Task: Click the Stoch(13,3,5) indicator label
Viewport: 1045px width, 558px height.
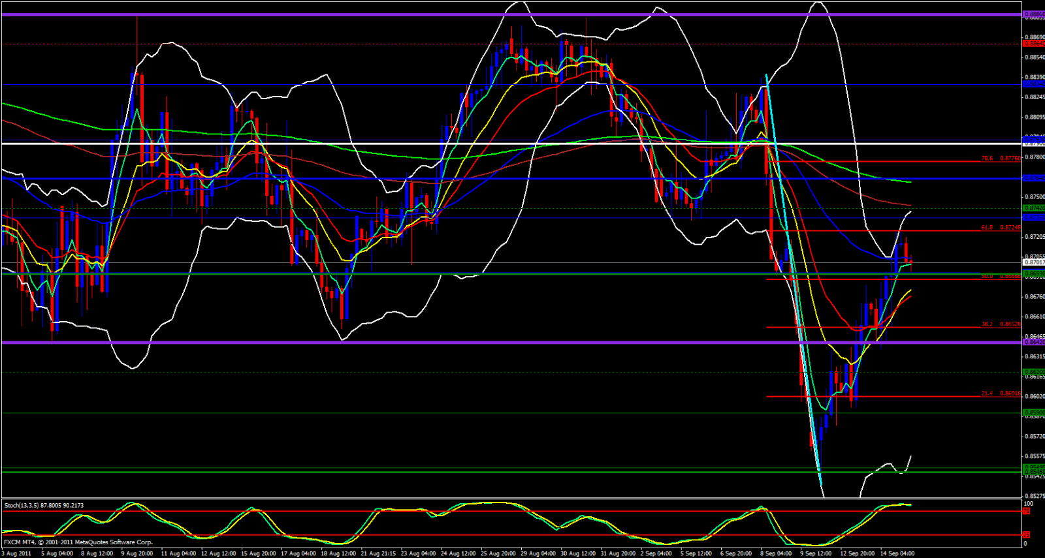Action: [x=44, y=505]
